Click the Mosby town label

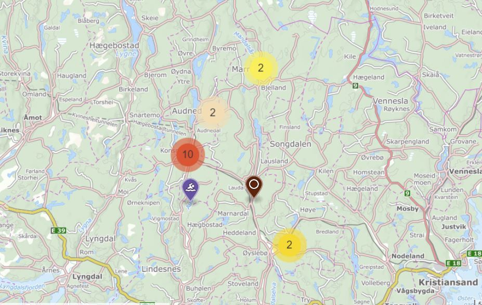point(408,209)
